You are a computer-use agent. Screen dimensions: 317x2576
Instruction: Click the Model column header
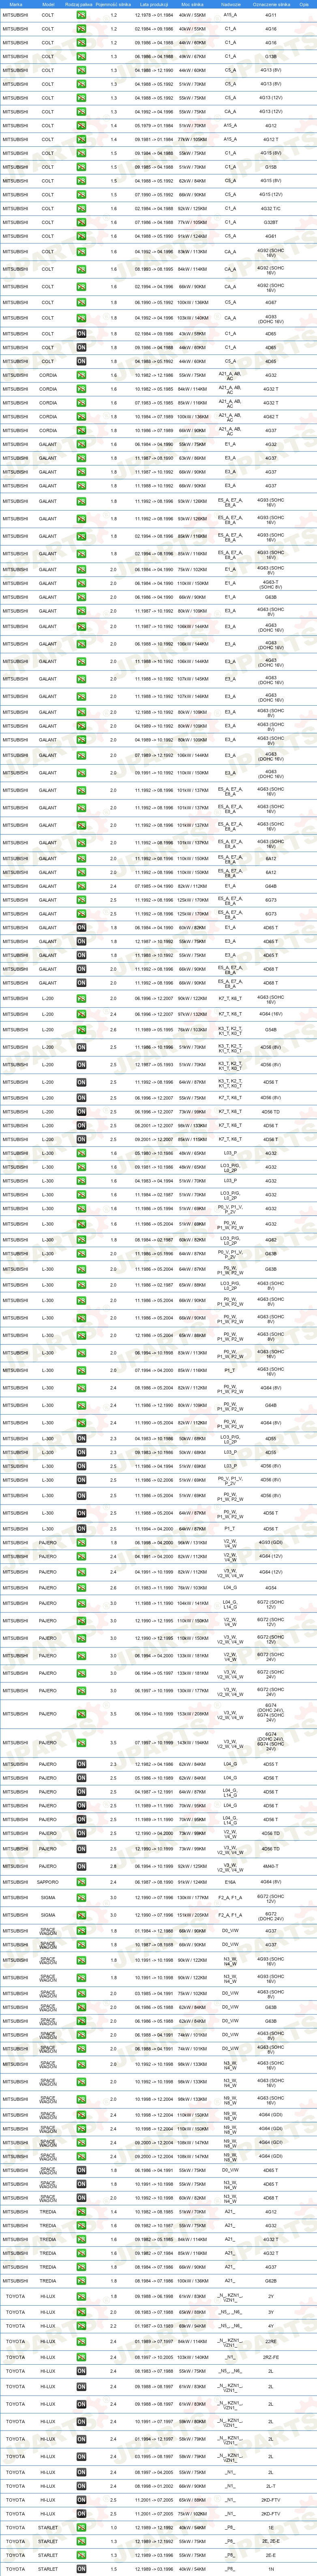(x=48, y=4)
